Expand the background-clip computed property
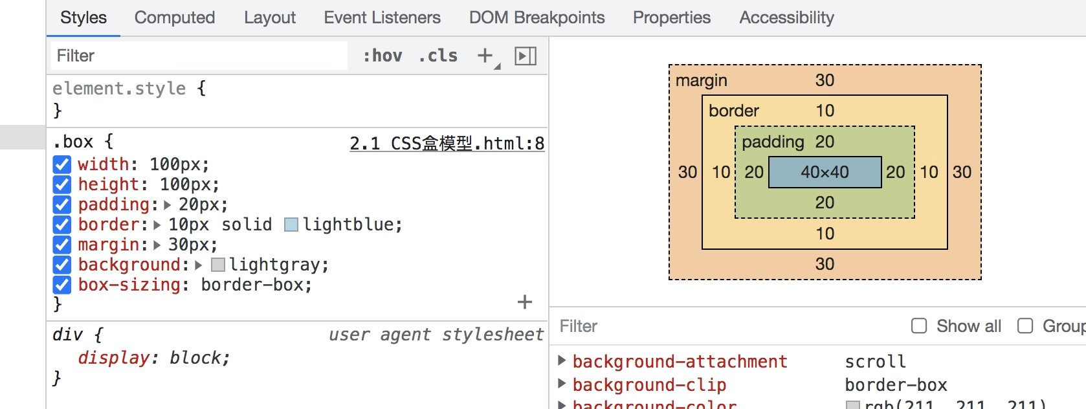Image resolution: width=1086 pixels, height=409 pixels. pyautogui.click(x=562, y=384)
